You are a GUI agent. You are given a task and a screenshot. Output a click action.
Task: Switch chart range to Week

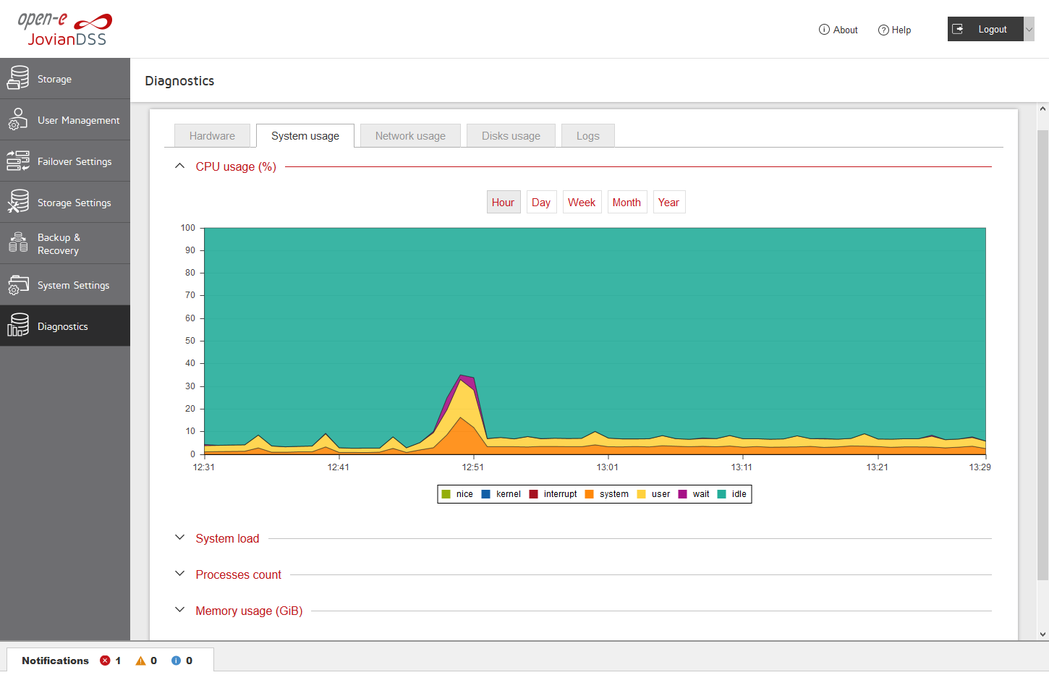click(x=582, y=203)
